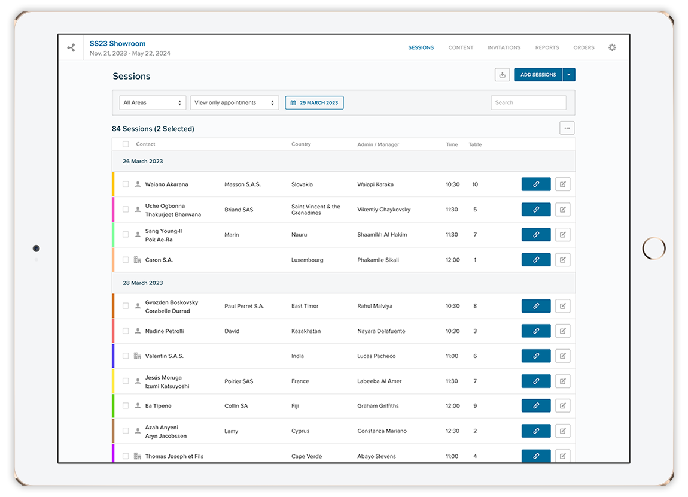Edit the Valentin S.A.S. session
This screenshot has width=688, height=497.
tap(562, 356)
